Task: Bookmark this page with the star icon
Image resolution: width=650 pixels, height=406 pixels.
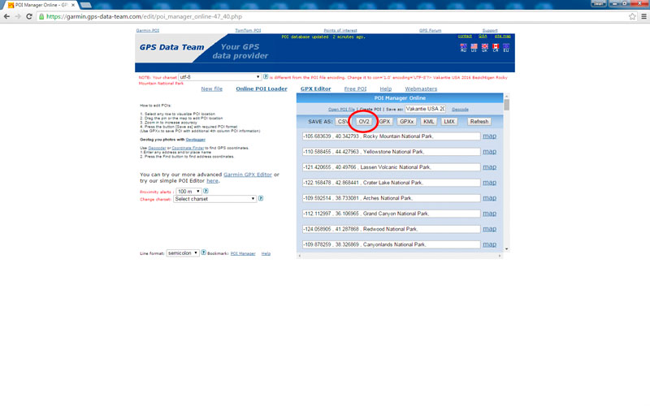Action: (632, 16)
